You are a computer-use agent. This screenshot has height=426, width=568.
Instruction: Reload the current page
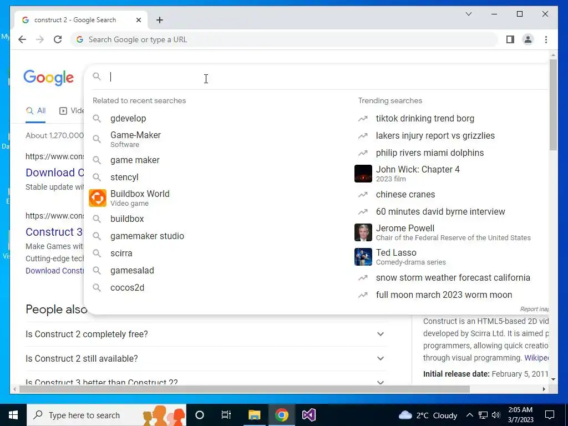coord(58,39)
